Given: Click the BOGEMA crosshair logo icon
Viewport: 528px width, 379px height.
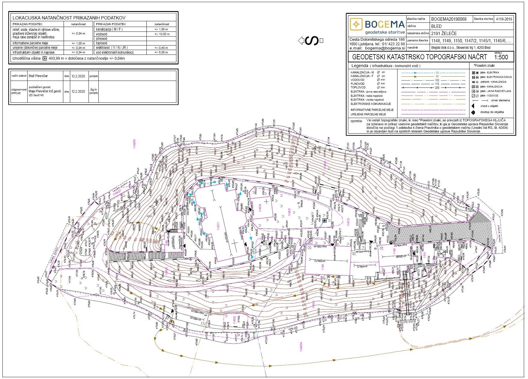Looking at the screenshot, I should 356,25.
